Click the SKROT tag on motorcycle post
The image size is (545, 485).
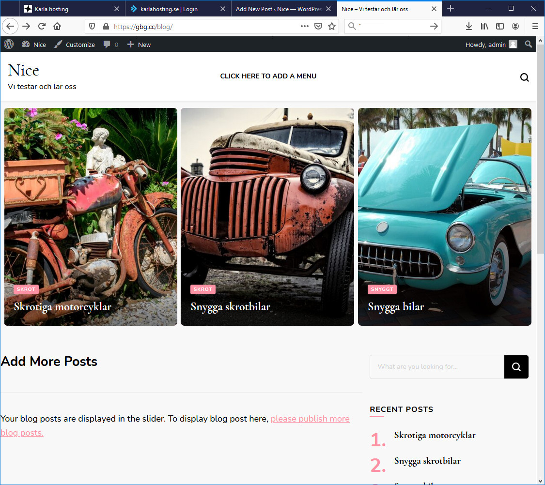coord(26,289)
